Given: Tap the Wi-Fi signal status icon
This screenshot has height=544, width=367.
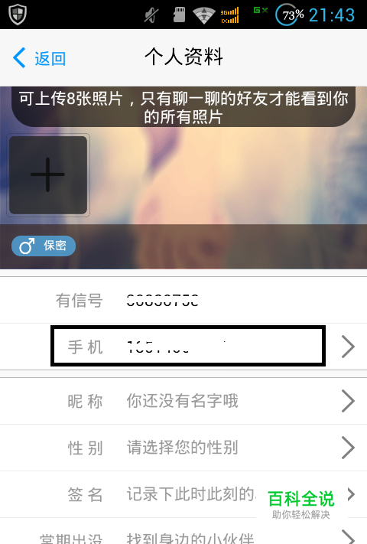Looking at the screenshot, I should [204, 15].
